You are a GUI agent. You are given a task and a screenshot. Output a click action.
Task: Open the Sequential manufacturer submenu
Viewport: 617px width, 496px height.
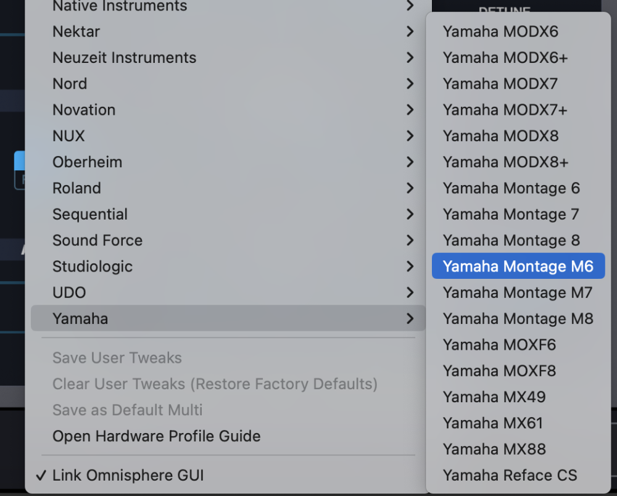tap(90, 214)
